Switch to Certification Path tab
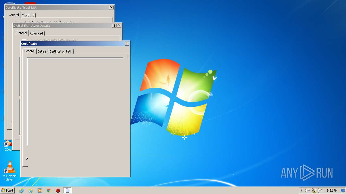This screenshot has height=194, width=346. [x=61, y=51]
